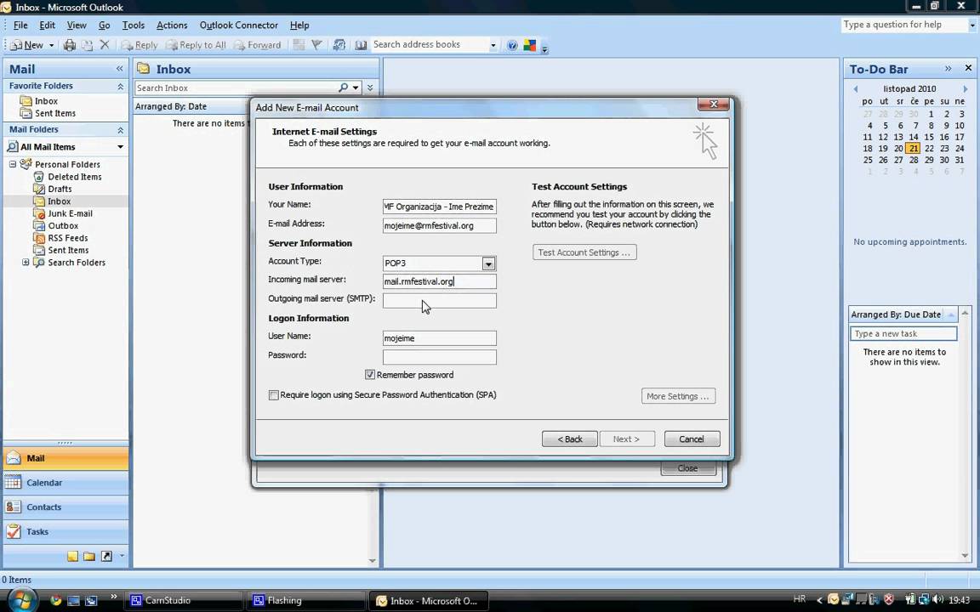Viewport: 980px width, 612px height.
Task: Click the Arranged By: Due Date header
Action: click(896, 314)
